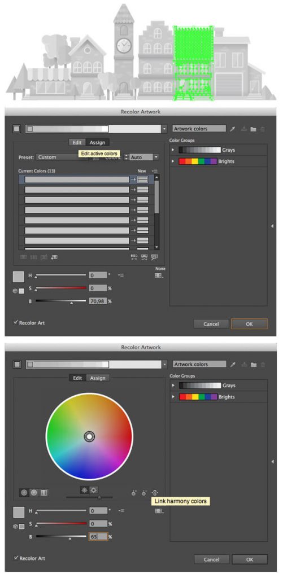Select Assign tab in color wheel dialog
The width and height of the screenshot is (283, 578).
click(x=98, y=378)
